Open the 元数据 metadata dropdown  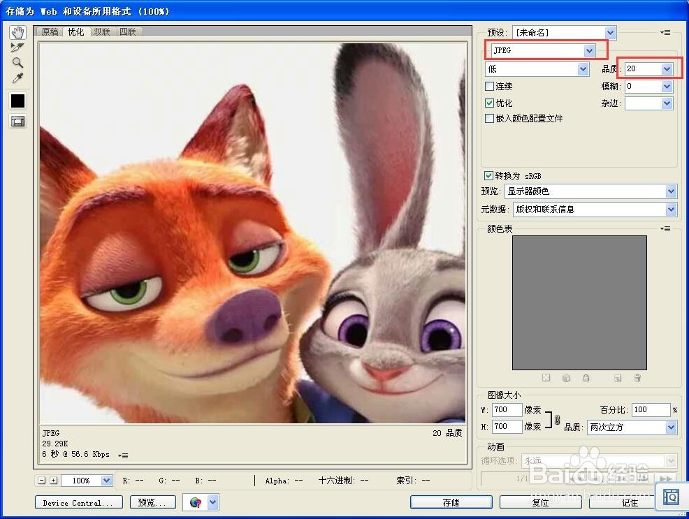[671, 210]
